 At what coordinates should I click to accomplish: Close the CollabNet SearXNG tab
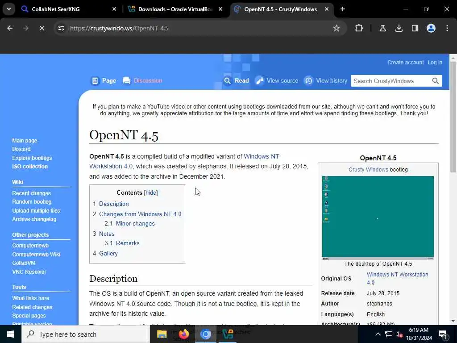pos(114,9)
